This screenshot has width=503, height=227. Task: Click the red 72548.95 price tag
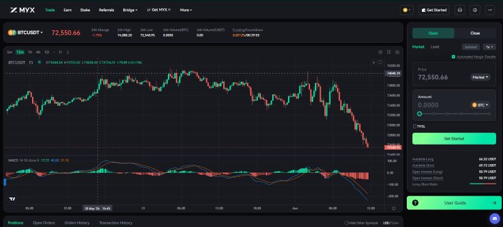click(392, 148)
